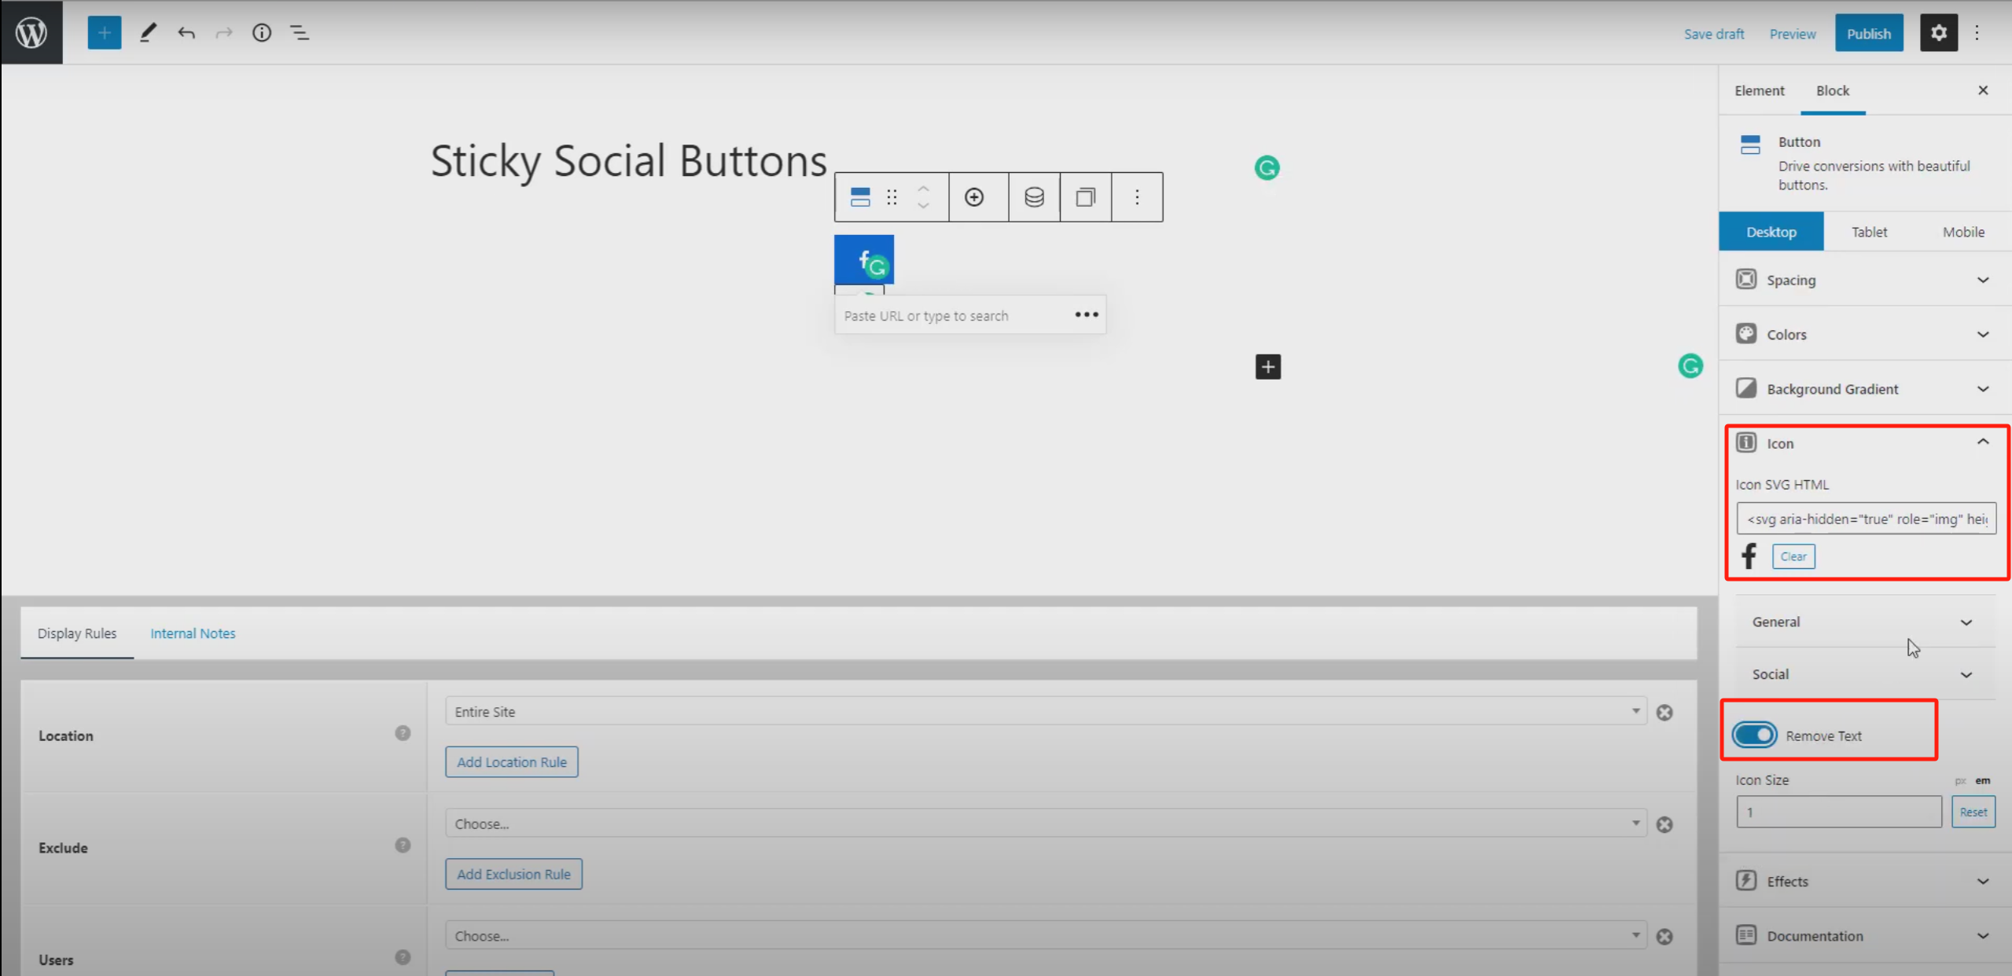Click the Undo arrow icon
The height and width of the screenshot is (976, 2012).
click(x=187, y=32)
